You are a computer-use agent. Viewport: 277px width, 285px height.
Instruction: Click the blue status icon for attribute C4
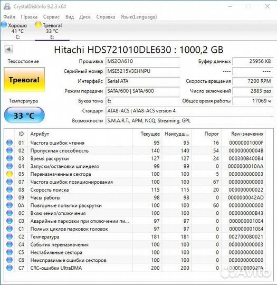point(9,244)
